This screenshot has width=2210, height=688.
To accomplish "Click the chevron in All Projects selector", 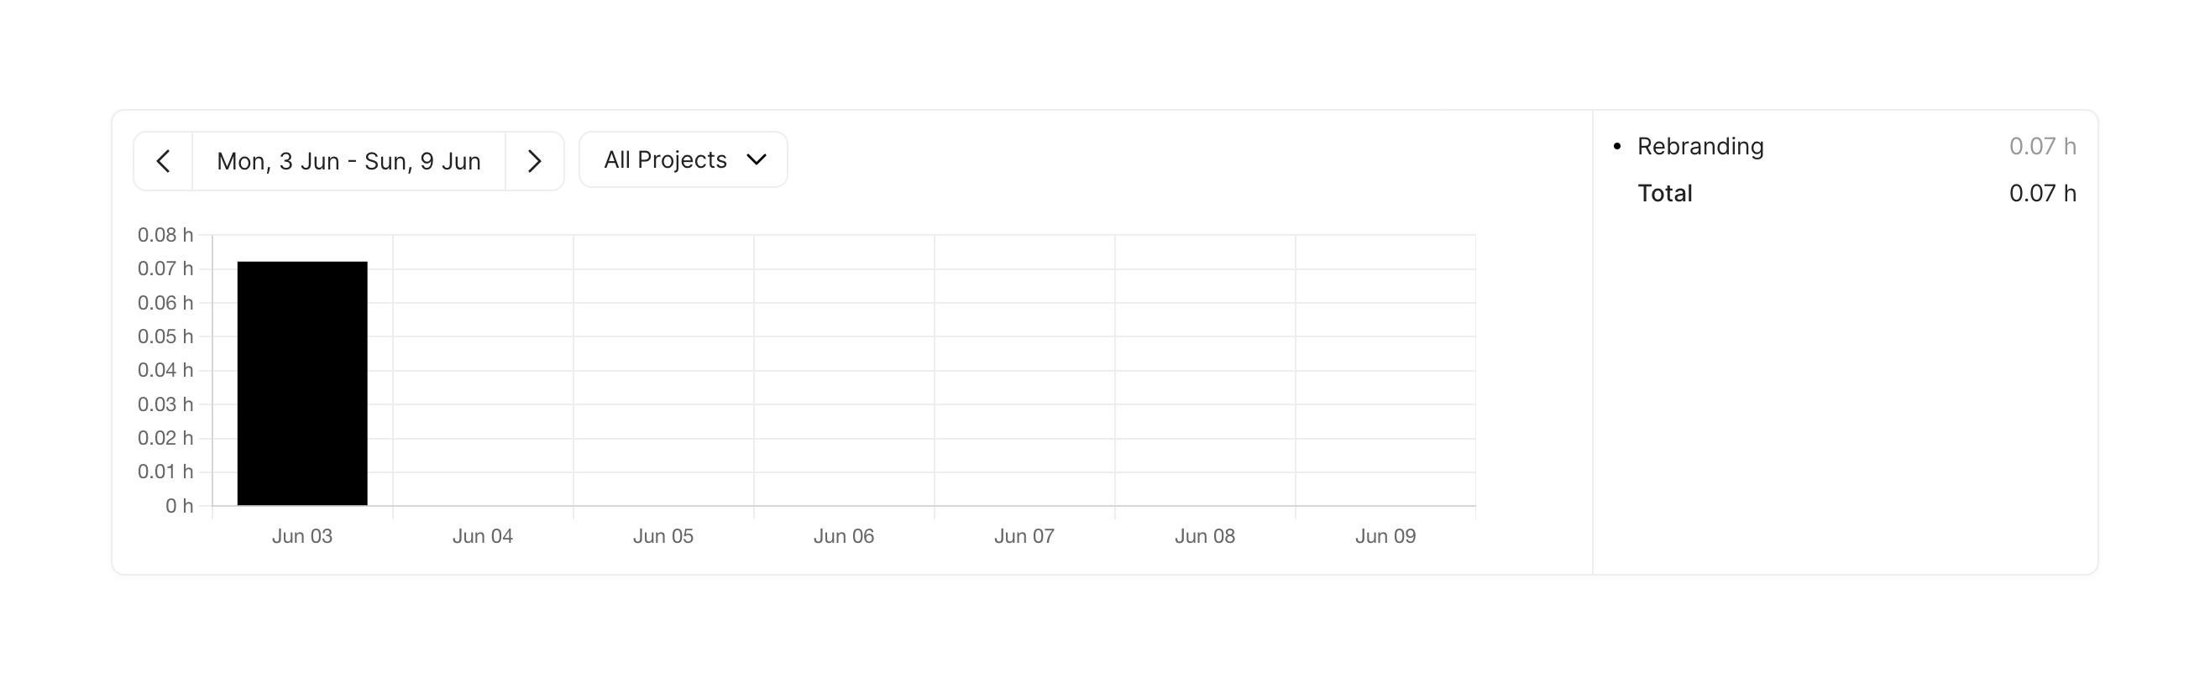I will pos(756,160).
